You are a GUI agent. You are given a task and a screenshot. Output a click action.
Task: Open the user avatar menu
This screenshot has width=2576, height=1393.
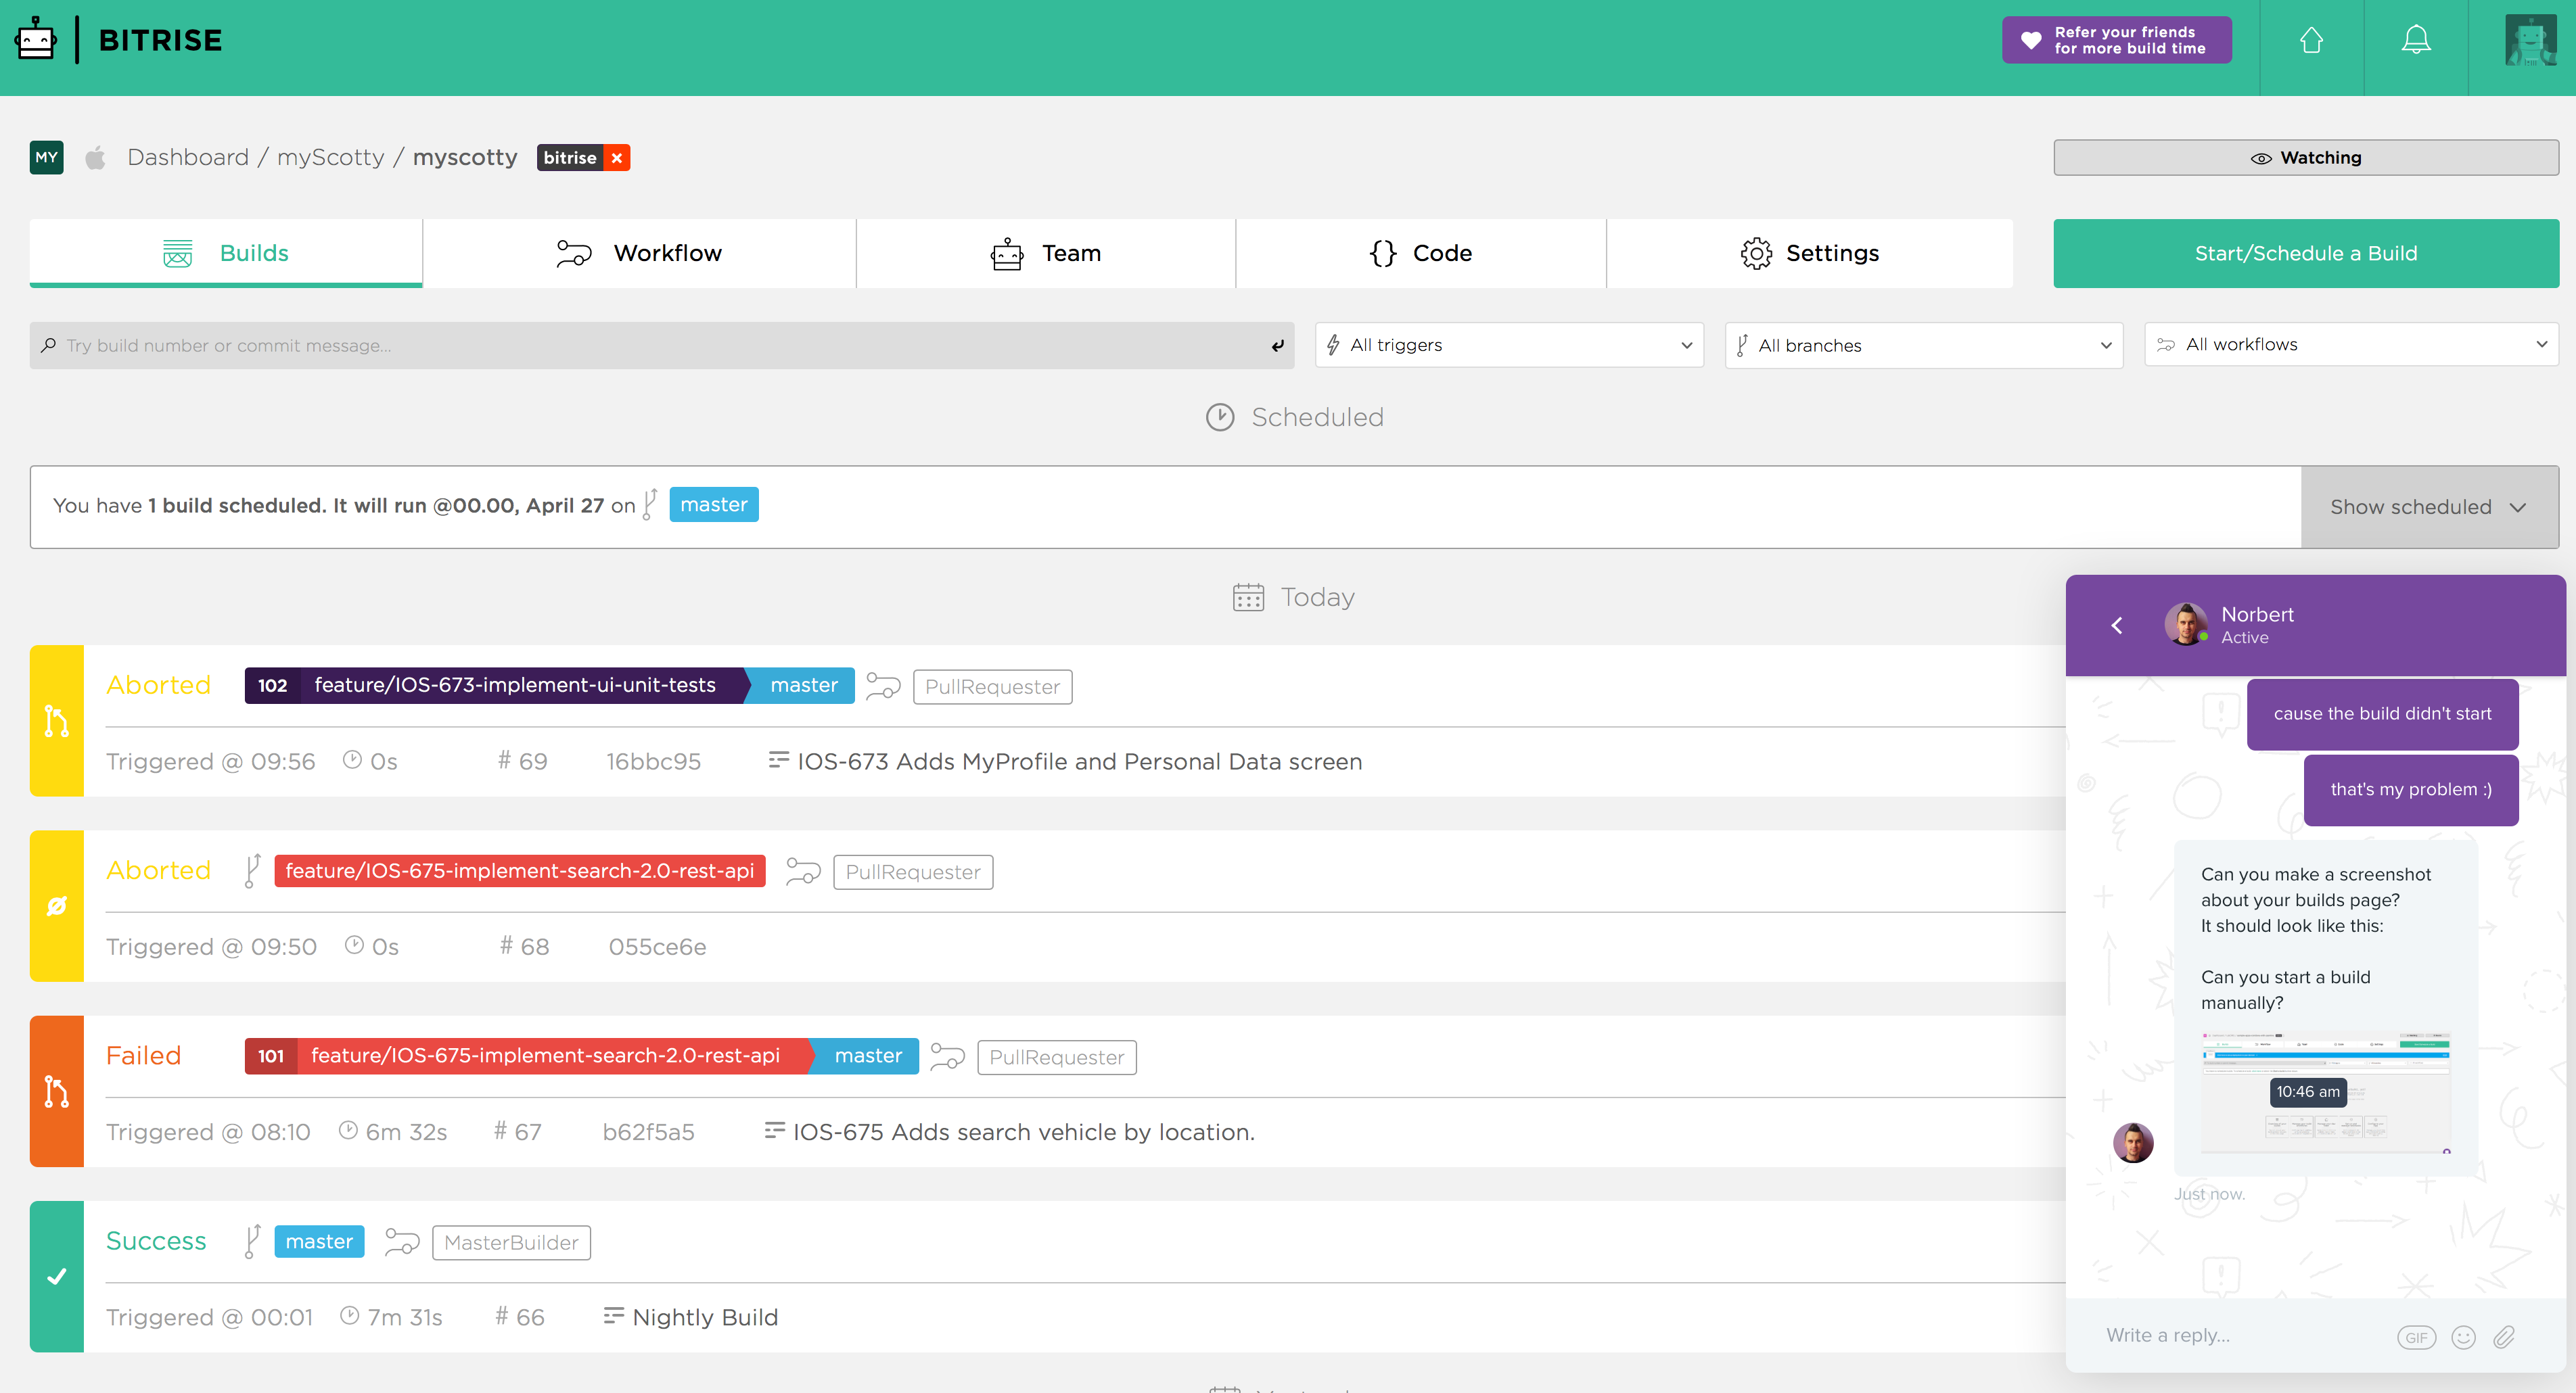tap(2531, 40)
